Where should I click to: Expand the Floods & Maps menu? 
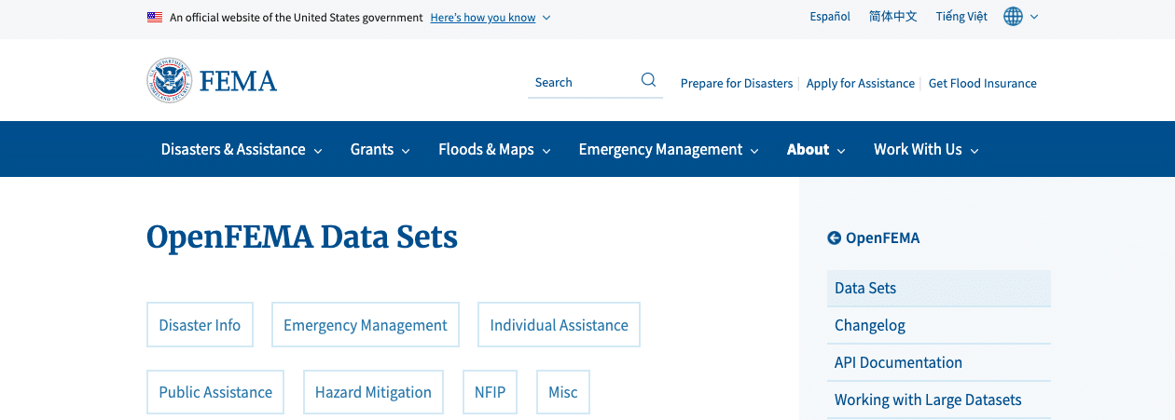494,150
